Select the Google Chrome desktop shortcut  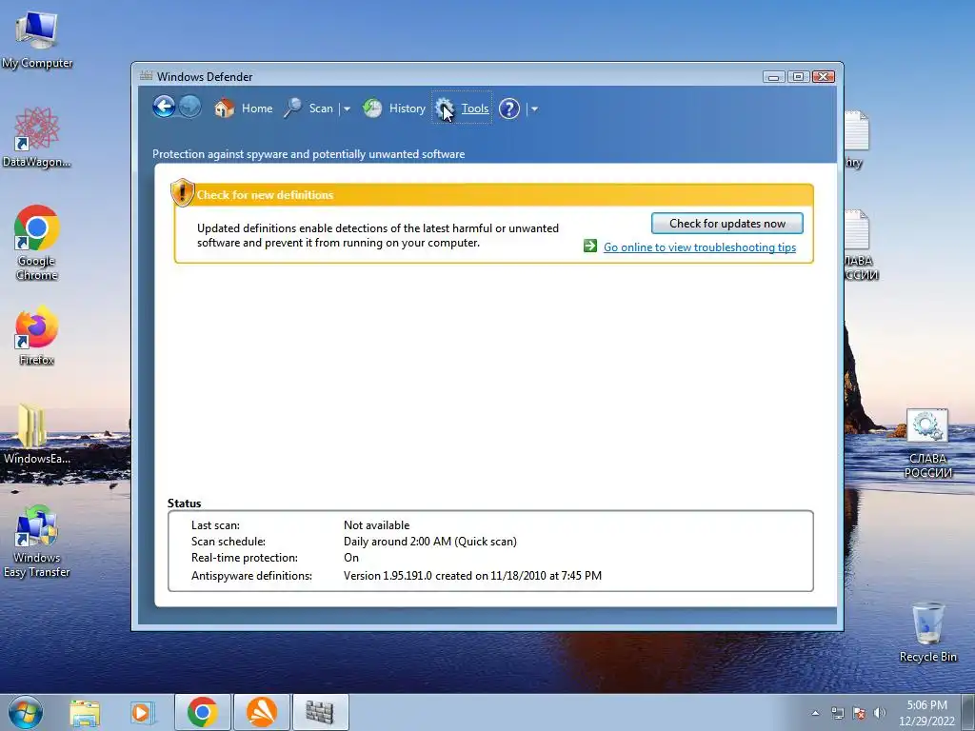click(x=37, y=243)
